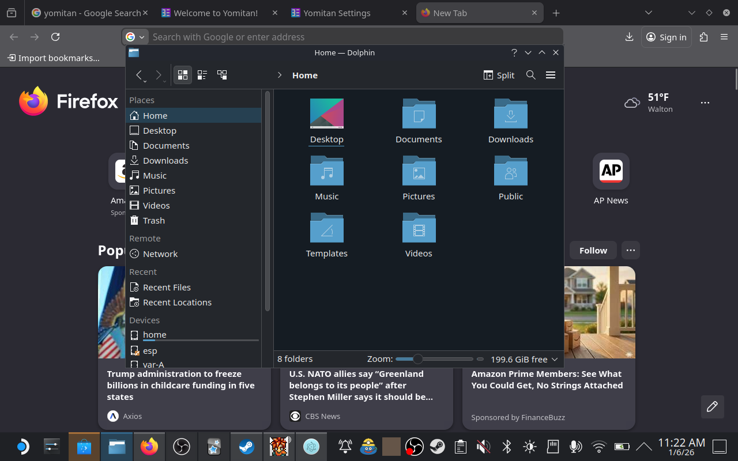Launch OBS Studio from the taskbar
The width and height of the screenshot is (738, 461).
point(181,447)
